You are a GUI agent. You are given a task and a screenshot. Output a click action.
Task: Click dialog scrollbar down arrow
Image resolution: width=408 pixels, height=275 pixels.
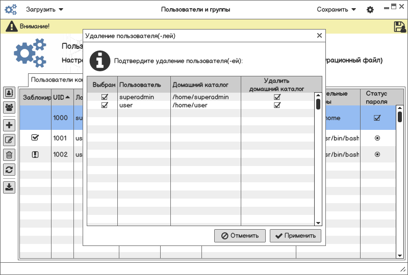click(x=318, y=223)
